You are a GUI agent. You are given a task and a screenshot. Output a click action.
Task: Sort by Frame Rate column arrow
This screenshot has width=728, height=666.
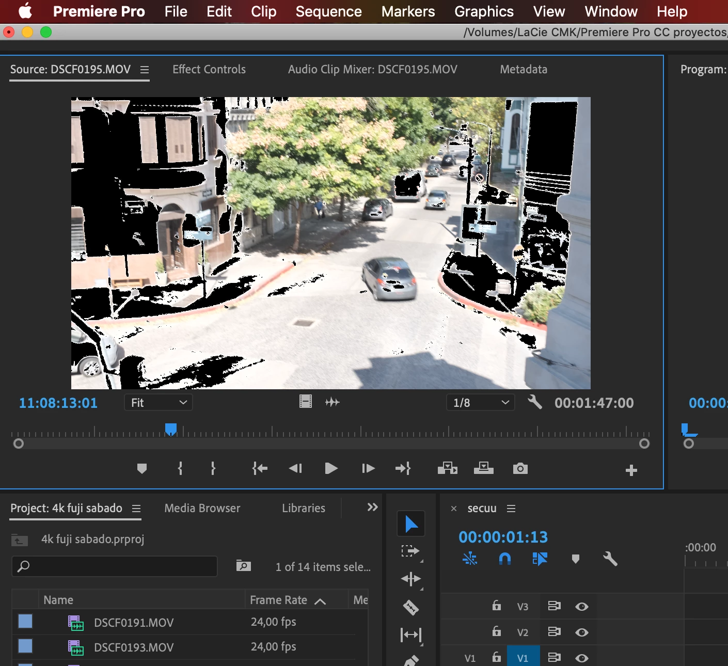tap(320, 601)
